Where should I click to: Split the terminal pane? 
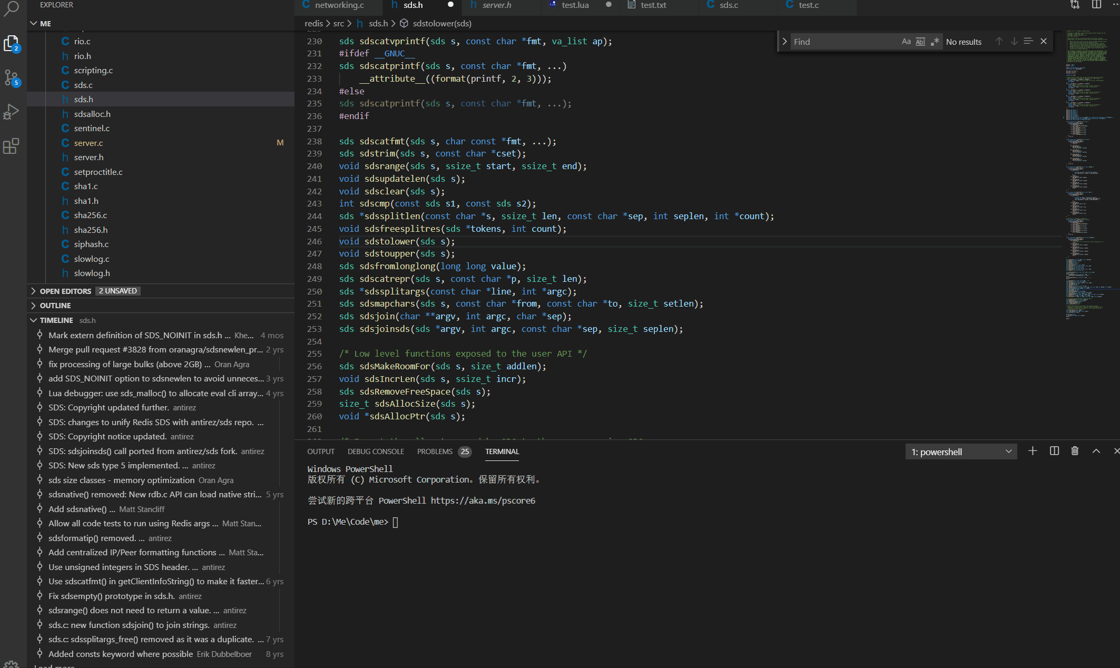[x=1054, y=451]
